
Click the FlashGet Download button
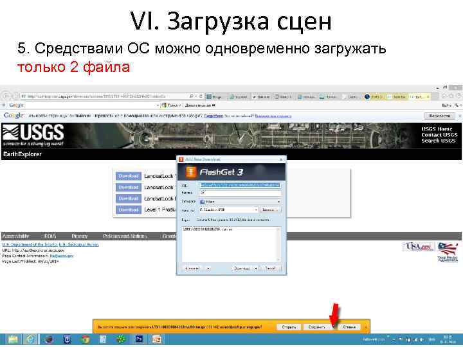click(242, 269)
